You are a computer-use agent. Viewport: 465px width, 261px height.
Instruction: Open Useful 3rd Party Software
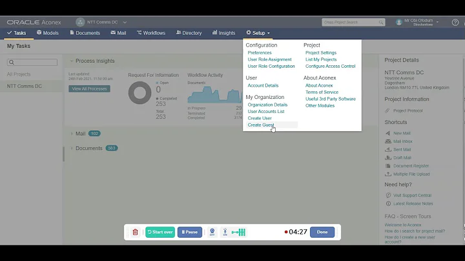[x=331, y=99]
